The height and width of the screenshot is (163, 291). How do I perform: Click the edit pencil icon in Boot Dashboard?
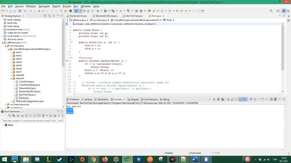click(35, 116)
